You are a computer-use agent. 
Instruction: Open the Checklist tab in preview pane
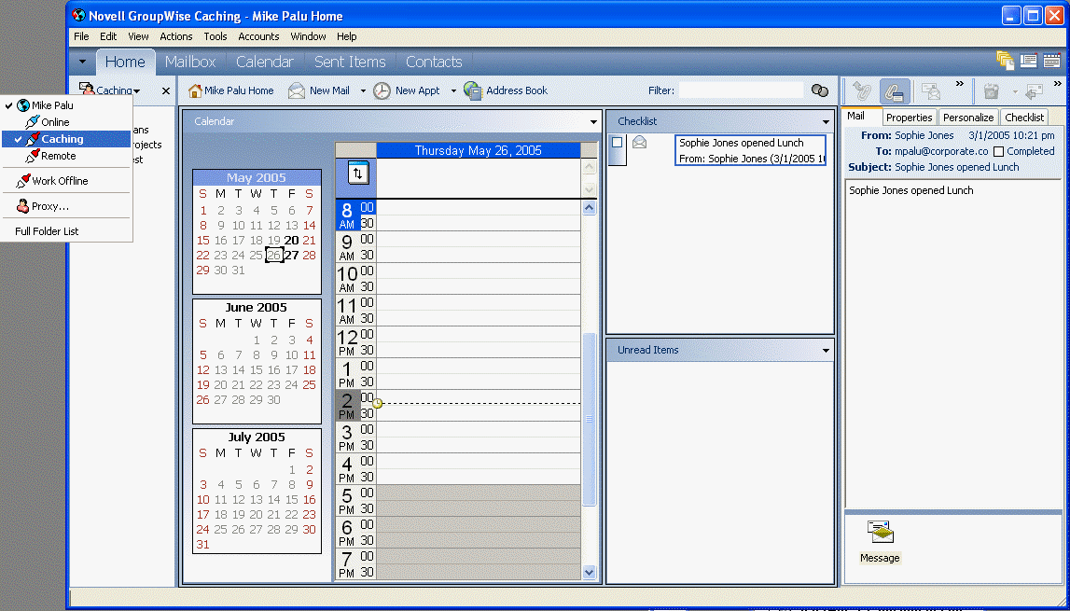(x=1024, y=118)
